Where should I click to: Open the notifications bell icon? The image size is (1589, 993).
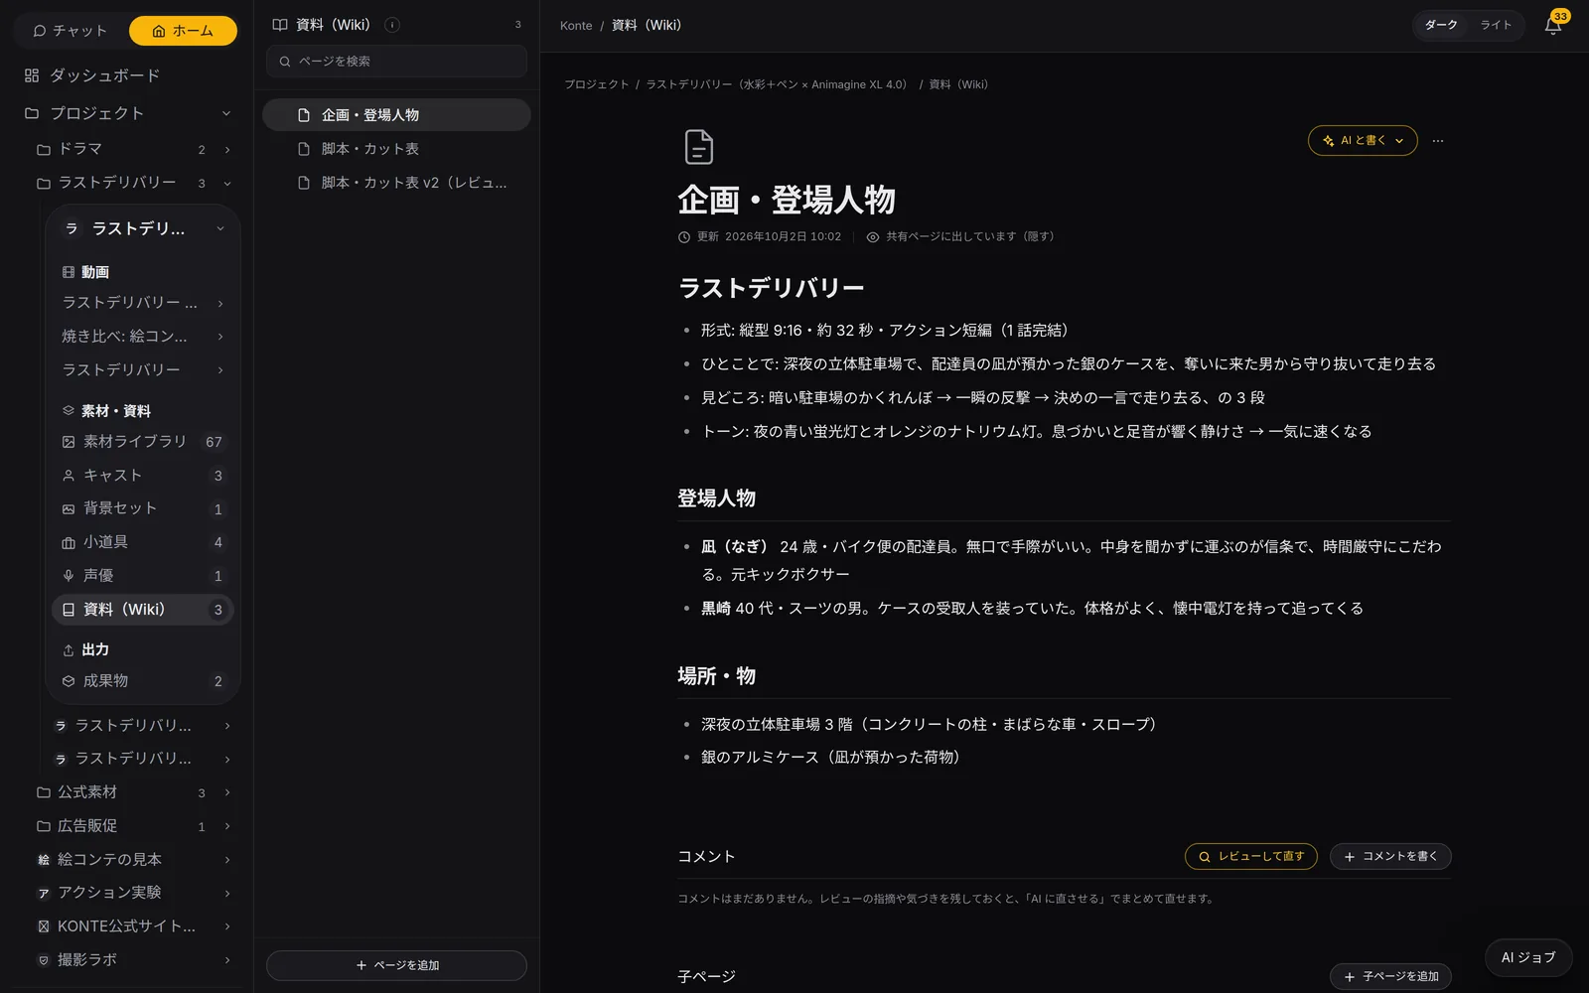pos(1552,26)
